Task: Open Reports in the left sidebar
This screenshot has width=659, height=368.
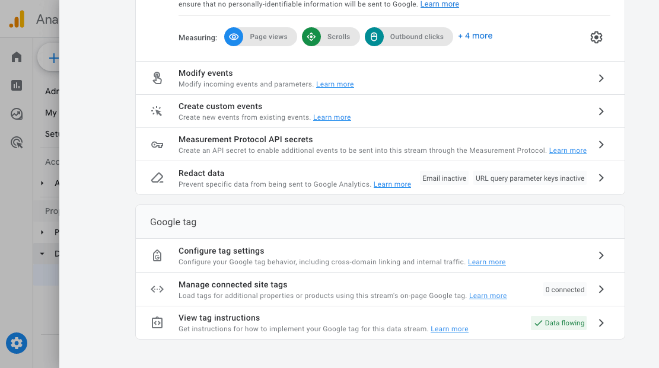Action: [17, 85]
